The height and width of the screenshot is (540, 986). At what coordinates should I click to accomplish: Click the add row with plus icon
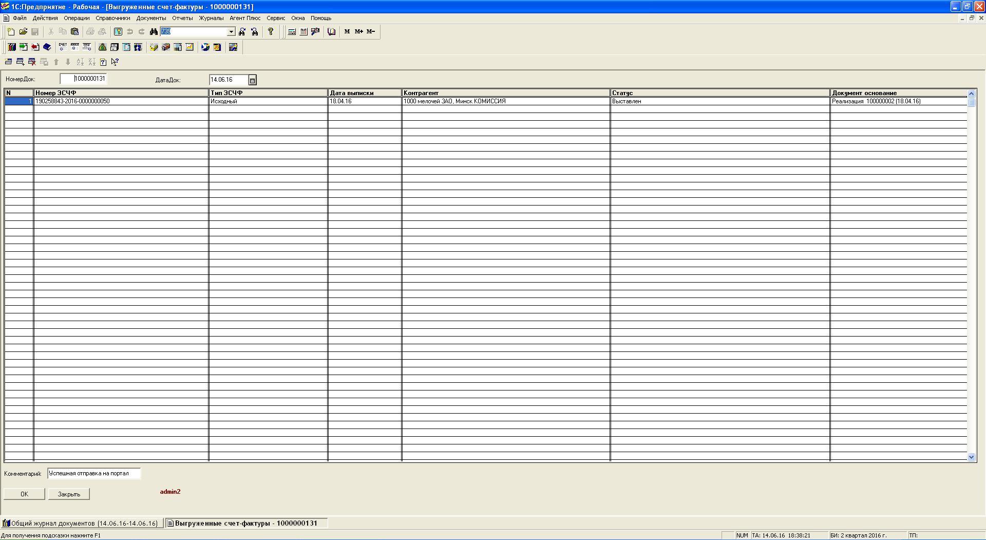pos(20,62)
